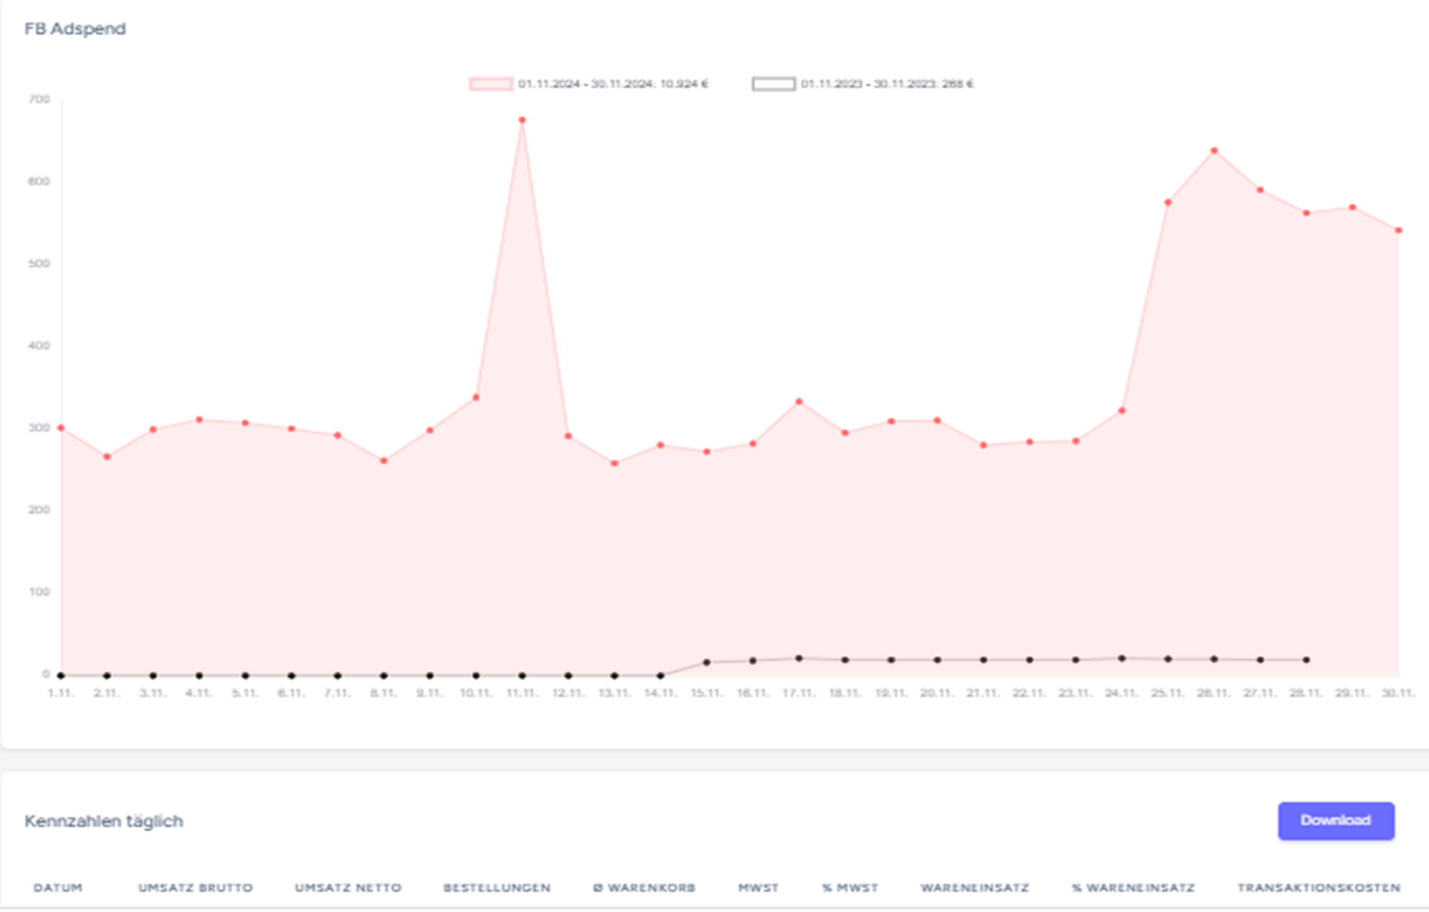Select the TRANSAKTIONSKOSTEN column header
This screenshot has height=912, width=1429.
pos(1319,888)
